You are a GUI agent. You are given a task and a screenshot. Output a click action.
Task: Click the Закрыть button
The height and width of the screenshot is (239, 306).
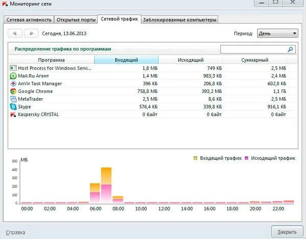tap(287, 232)
